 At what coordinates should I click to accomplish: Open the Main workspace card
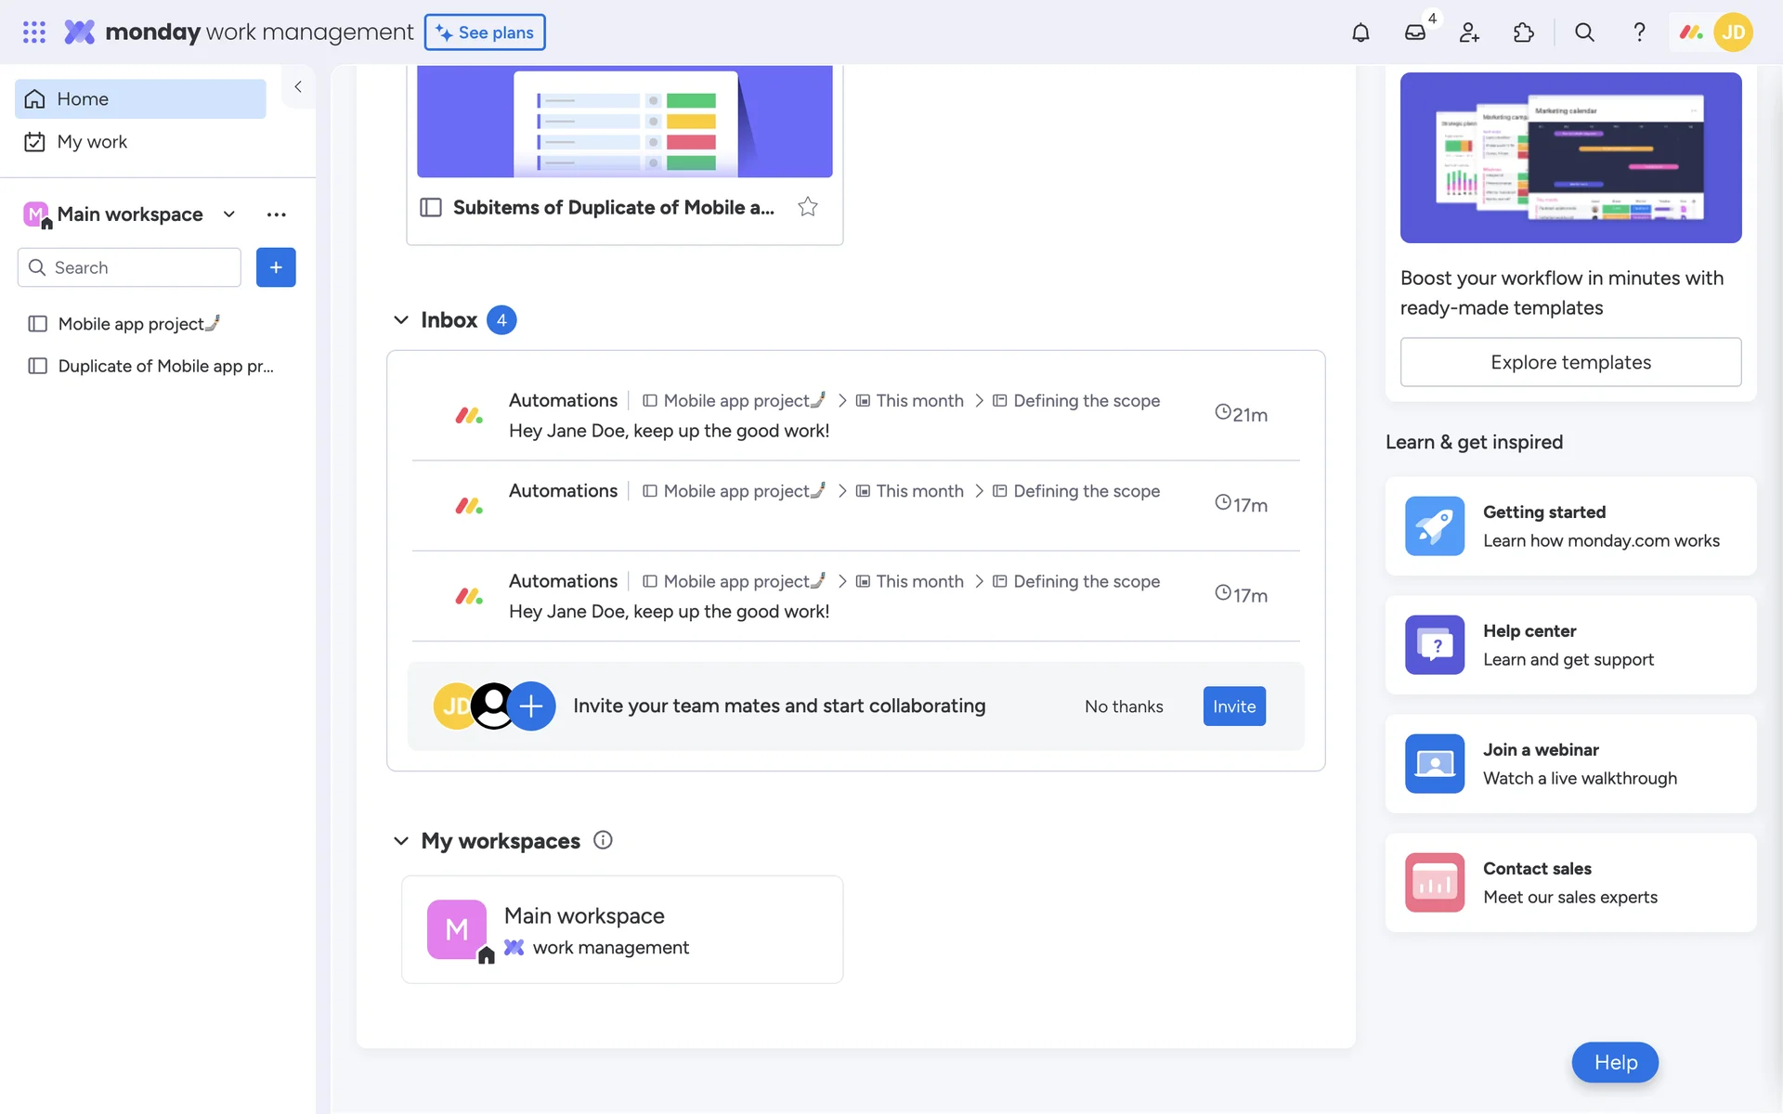622,929
